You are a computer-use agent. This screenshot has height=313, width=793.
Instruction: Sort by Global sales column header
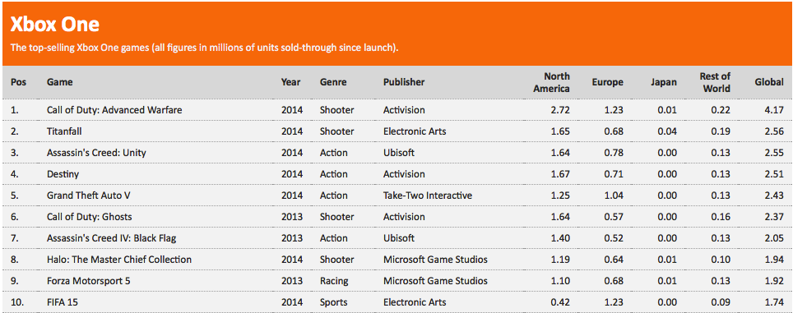coord(768,82)
